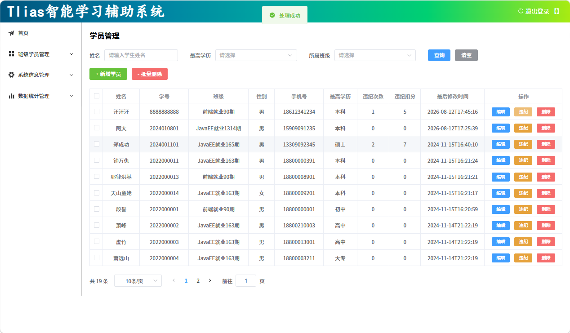This screenshot has width=570, height=333.
Task: Check the box for 耶律洪基
Action: [97, 176]
